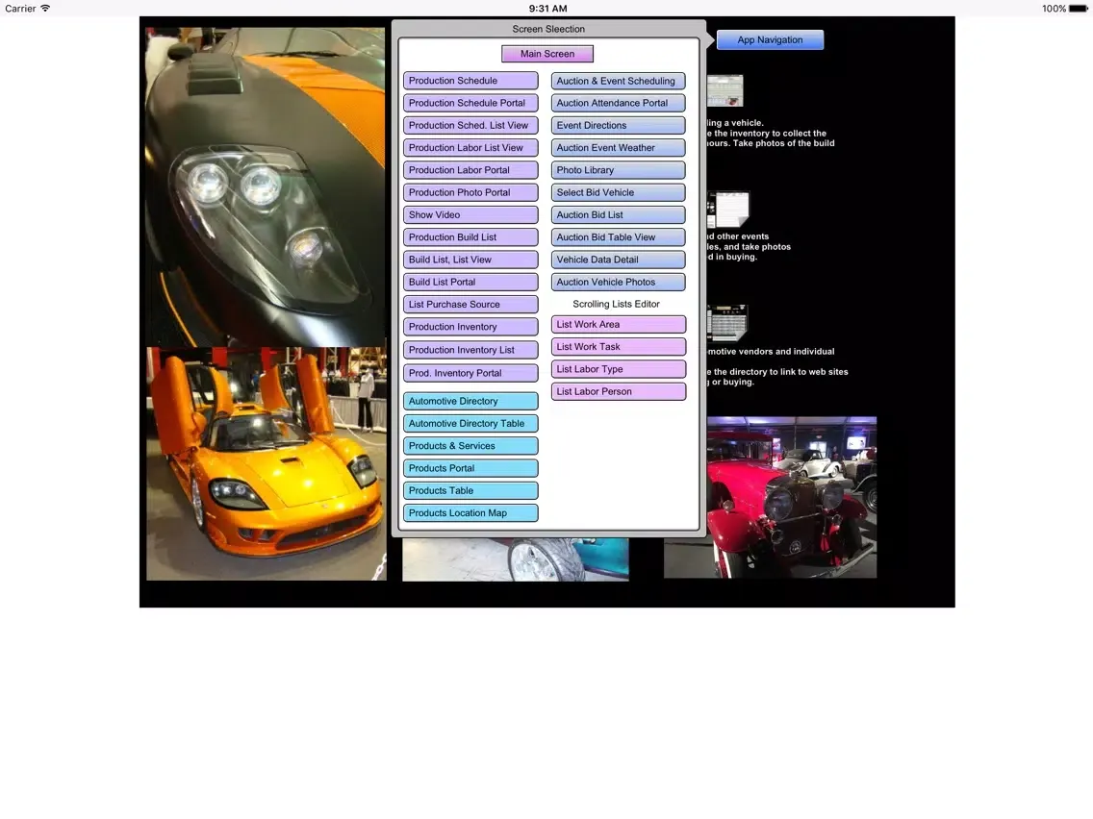Choose Production Labor Portal
Image resolution: width=1093 pixels, height=819 pixels.
click(x=470, y=170)
